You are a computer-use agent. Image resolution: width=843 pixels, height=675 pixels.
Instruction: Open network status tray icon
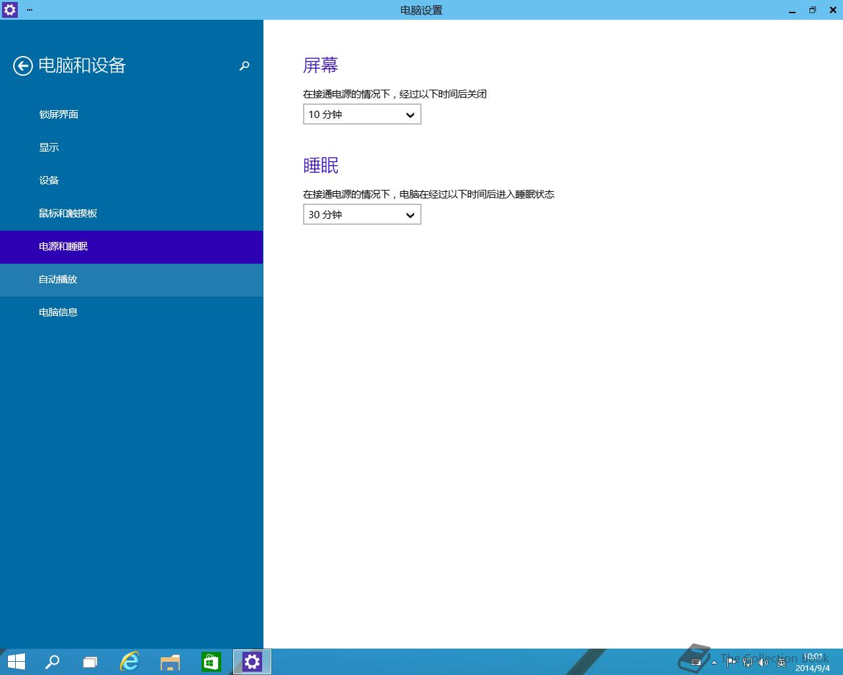click(748, 662)
